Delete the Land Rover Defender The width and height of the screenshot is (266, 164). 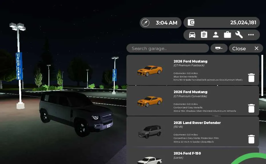tap(251, 139)
